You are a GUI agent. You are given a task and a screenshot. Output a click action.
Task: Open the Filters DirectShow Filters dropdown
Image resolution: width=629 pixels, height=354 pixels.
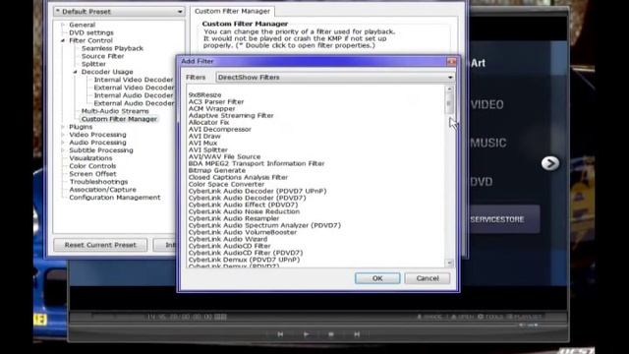coord(335,77)
